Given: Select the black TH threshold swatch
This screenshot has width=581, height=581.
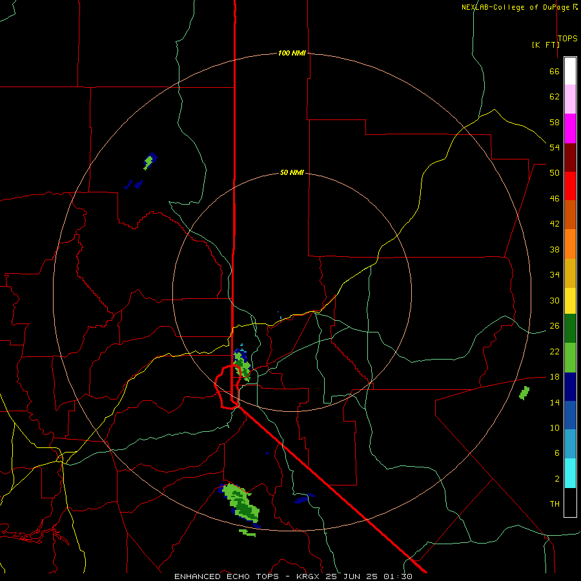Looking at the screenshot, I should [570, 502].
